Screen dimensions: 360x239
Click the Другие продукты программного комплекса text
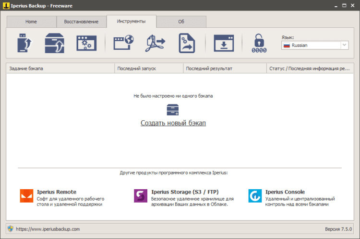174,173
